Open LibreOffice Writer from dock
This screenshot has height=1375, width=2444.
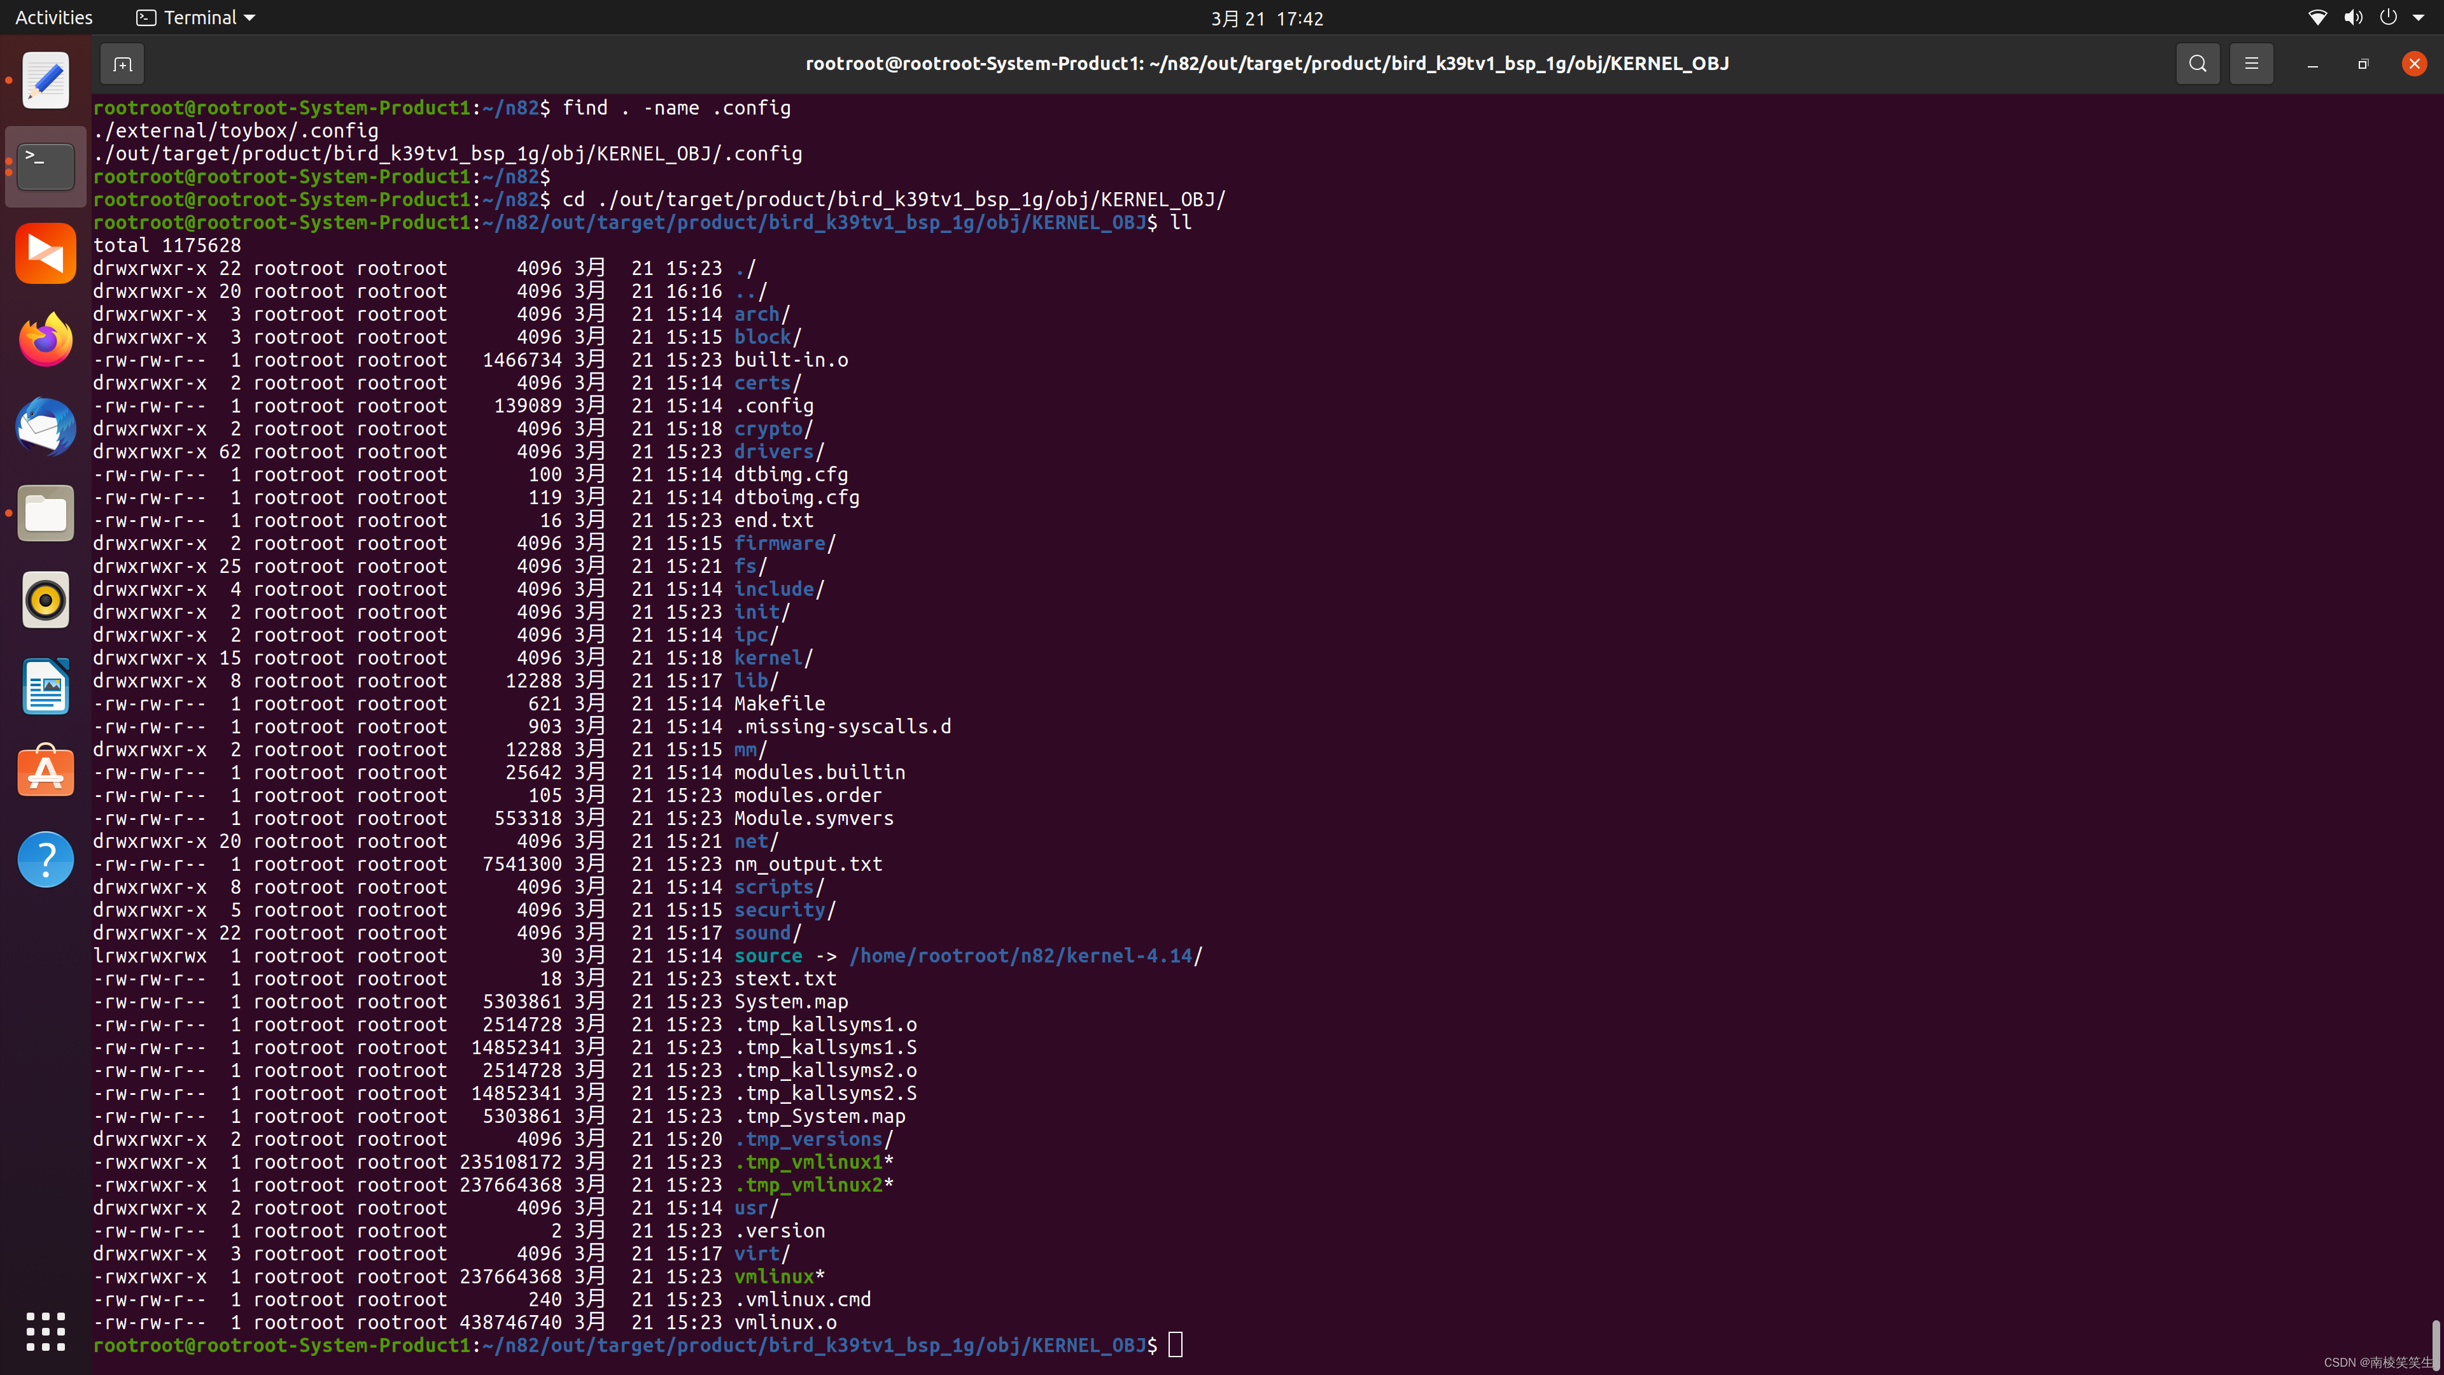tap(46, 686)
